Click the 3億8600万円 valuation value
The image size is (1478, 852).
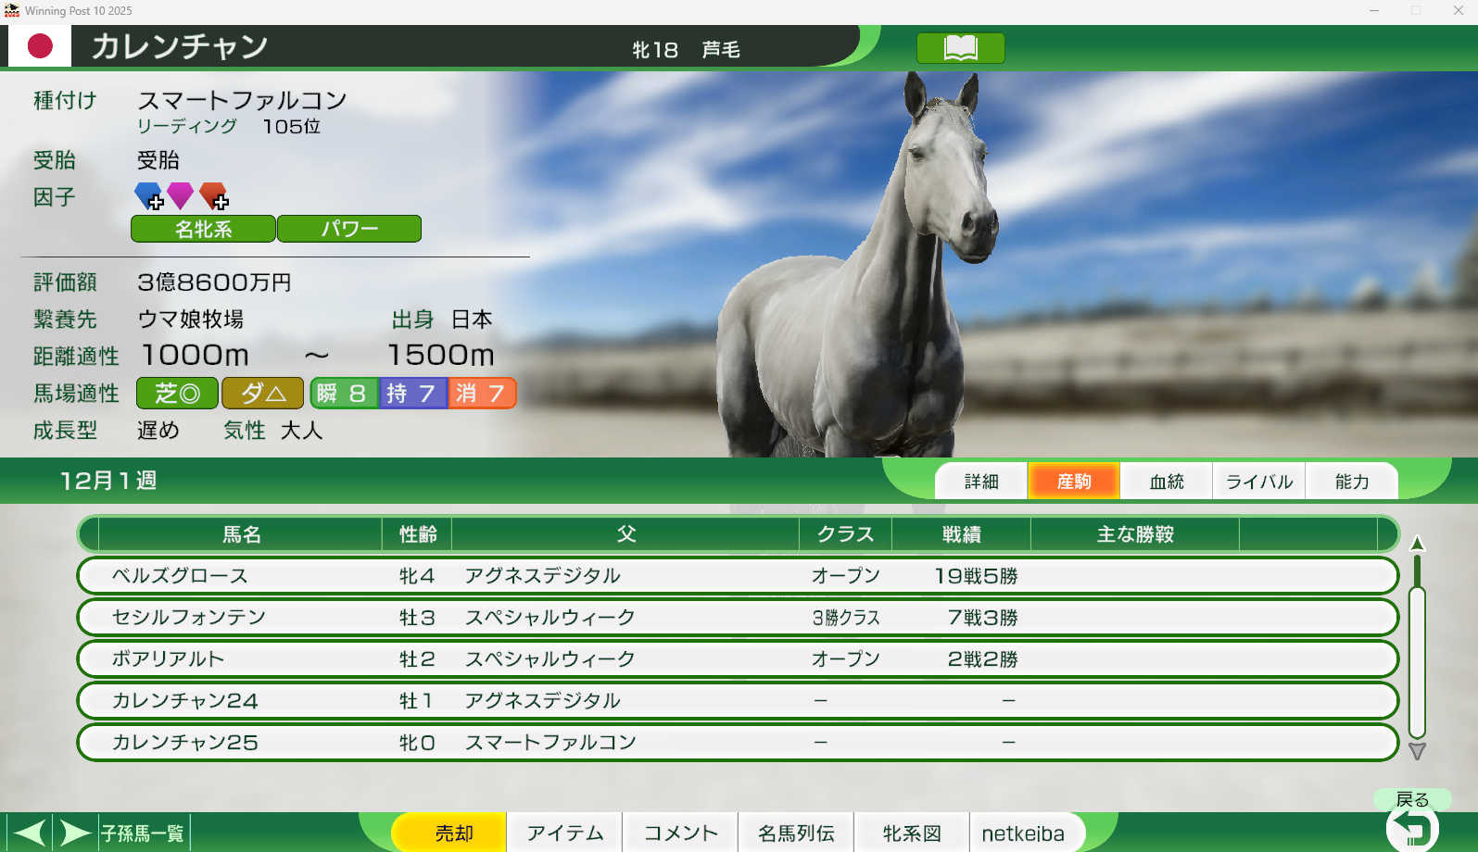(x=214, y=282)
